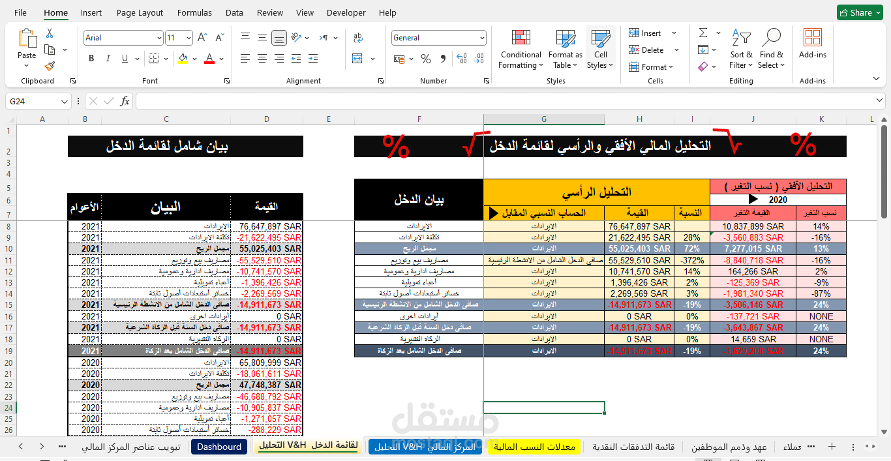This screenshot has height=461, width=891.
Task: Apply the Comma Style format
Action: (x=442, y=59)
